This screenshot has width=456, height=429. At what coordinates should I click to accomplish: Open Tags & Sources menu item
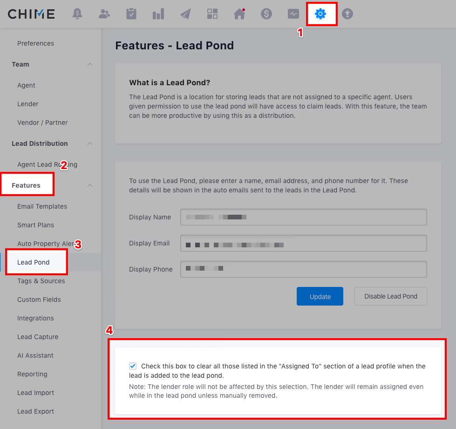click(x=41, y=281)
